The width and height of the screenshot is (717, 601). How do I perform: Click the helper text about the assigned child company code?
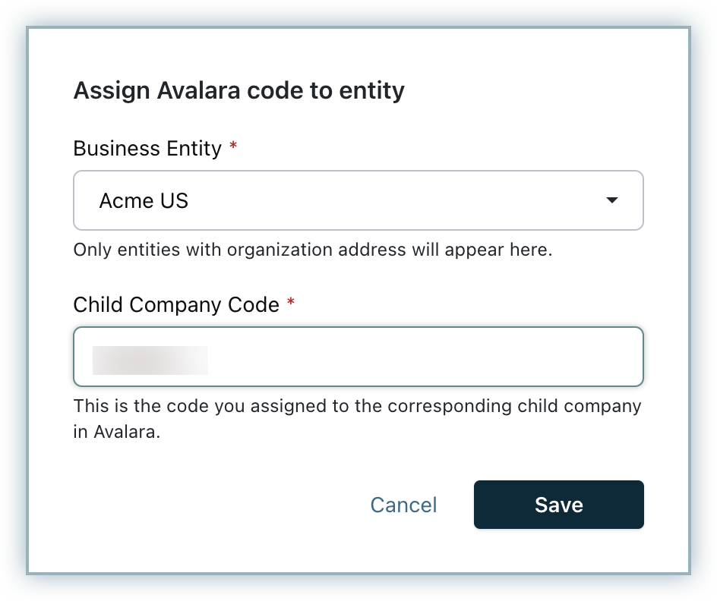[x=357, y=406]
